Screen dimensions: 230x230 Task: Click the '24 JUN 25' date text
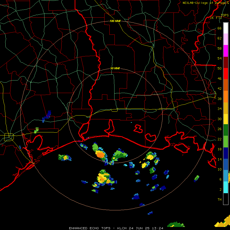pyautogui.click(x=139, y=228)
